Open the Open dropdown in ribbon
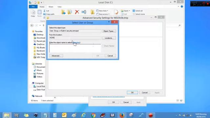 (x=125, y=11)
